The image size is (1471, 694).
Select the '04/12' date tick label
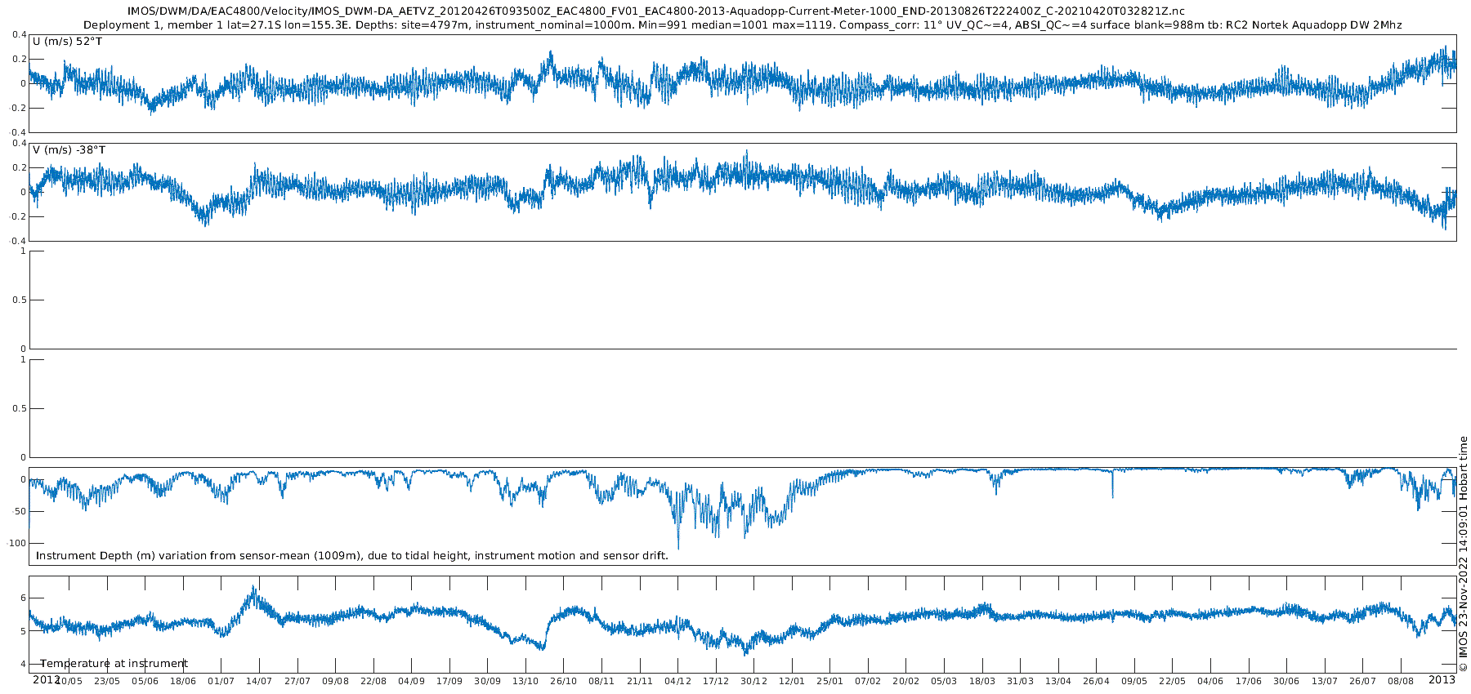677,681
